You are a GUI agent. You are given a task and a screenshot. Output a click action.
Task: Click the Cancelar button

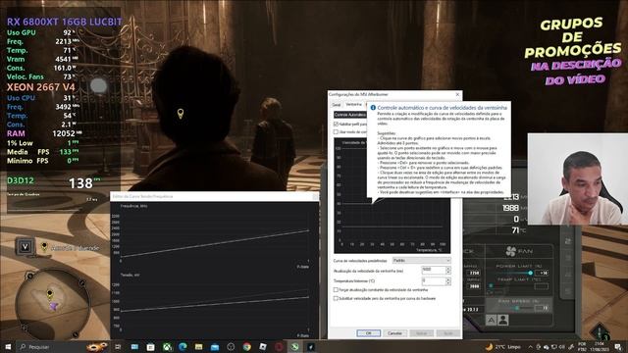point(394,333)
